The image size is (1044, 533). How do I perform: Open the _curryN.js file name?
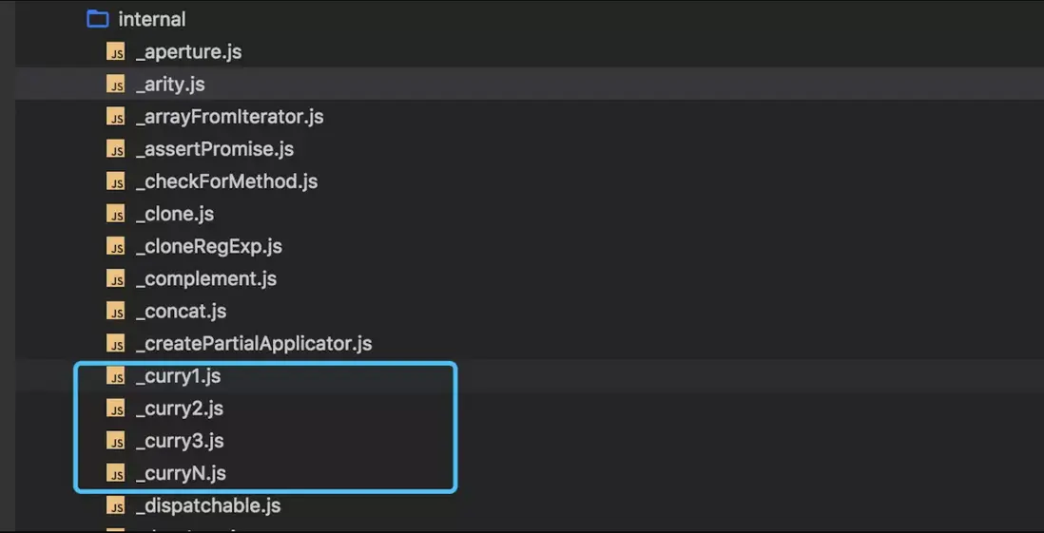[x=180, y=473]
